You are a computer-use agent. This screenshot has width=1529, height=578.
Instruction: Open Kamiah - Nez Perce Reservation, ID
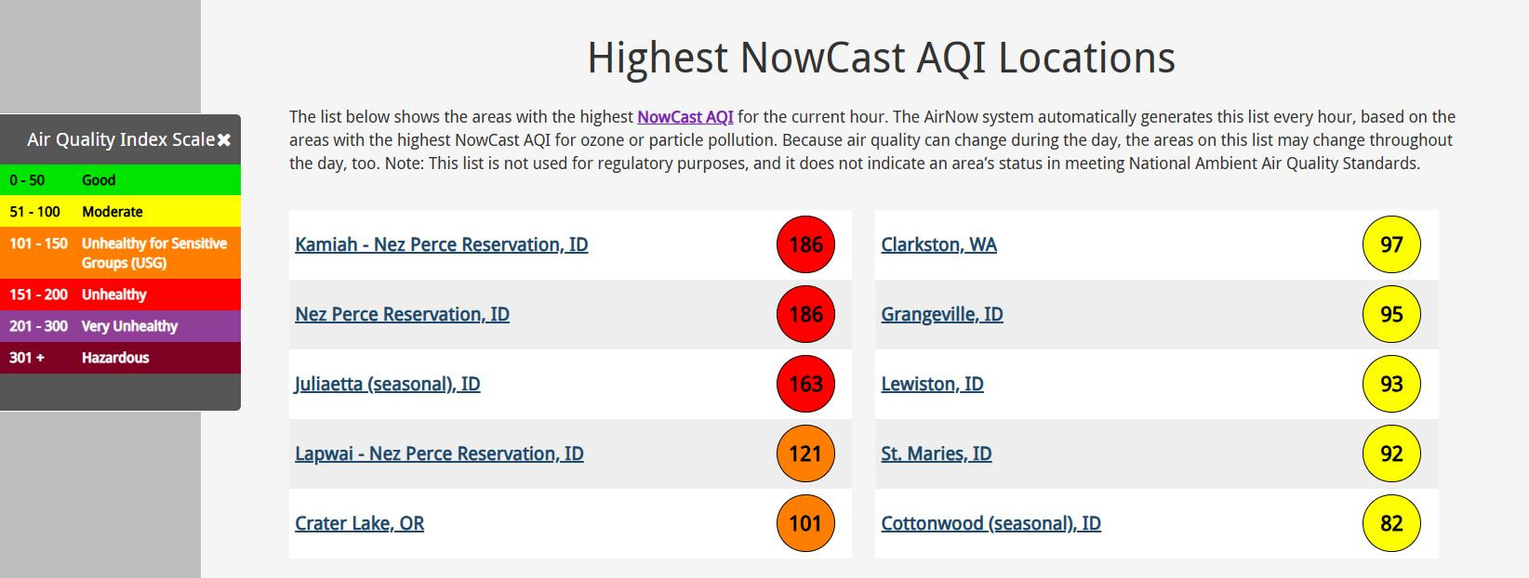pos(442,244)
